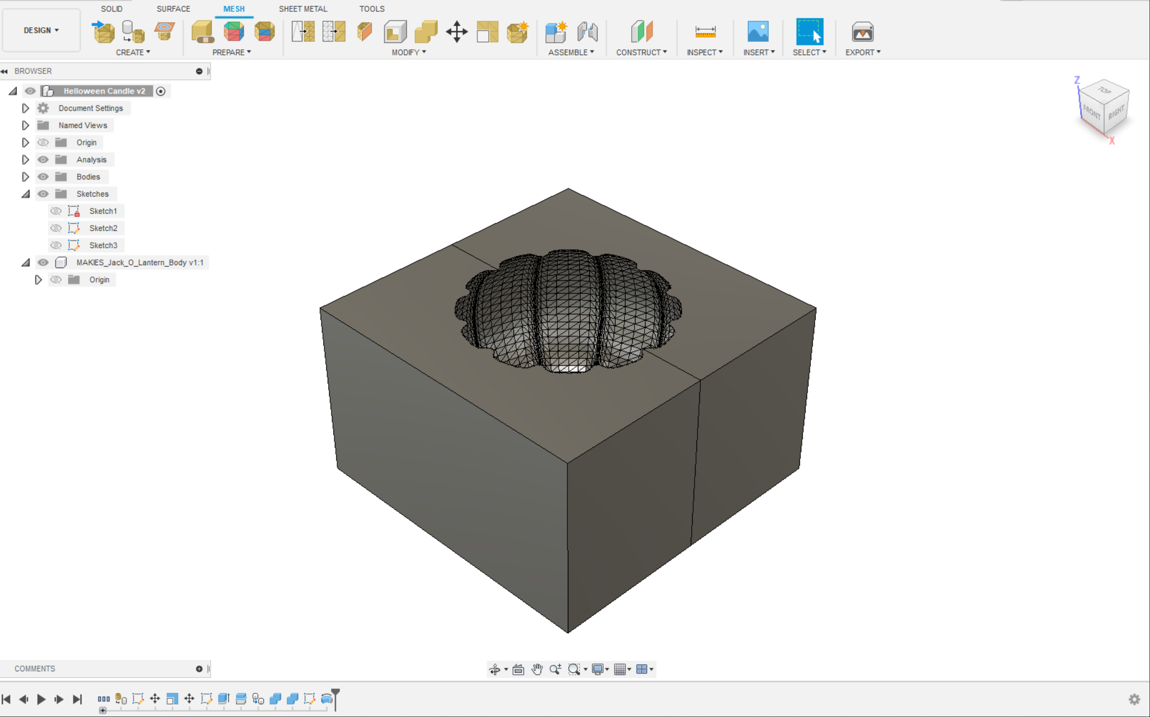The height and width of the screenshot is (717, 1150).
Task: Open the DESIGN workspace dropdown
Action: [x=41, y=30]
